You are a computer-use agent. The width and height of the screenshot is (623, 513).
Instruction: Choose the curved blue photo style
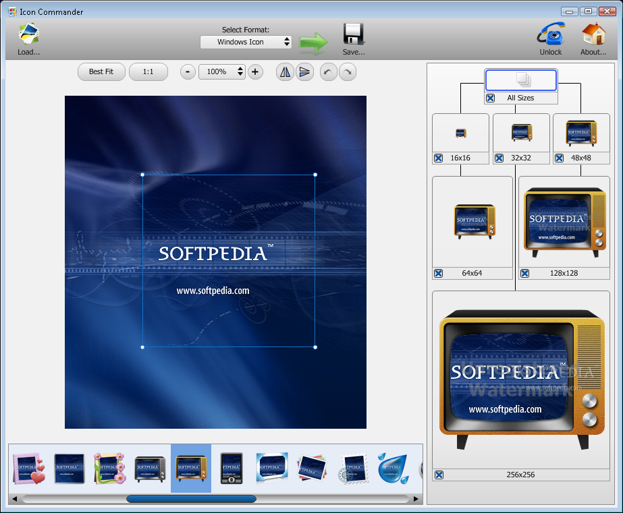(272, 468)
